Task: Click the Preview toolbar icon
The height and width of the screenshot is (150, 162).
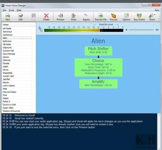Action: [61, 17]
